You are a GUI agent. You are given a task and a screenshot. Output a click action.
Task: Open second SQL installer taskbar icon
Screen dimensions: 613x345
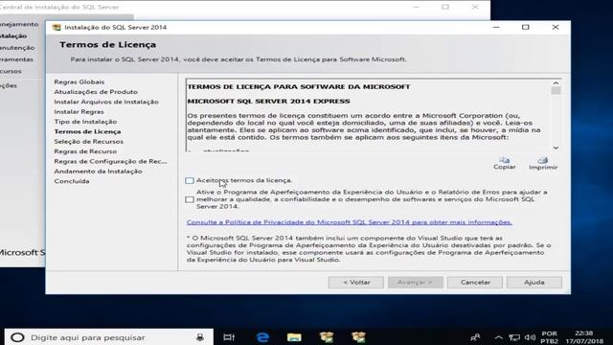click(x=358, y=337)
